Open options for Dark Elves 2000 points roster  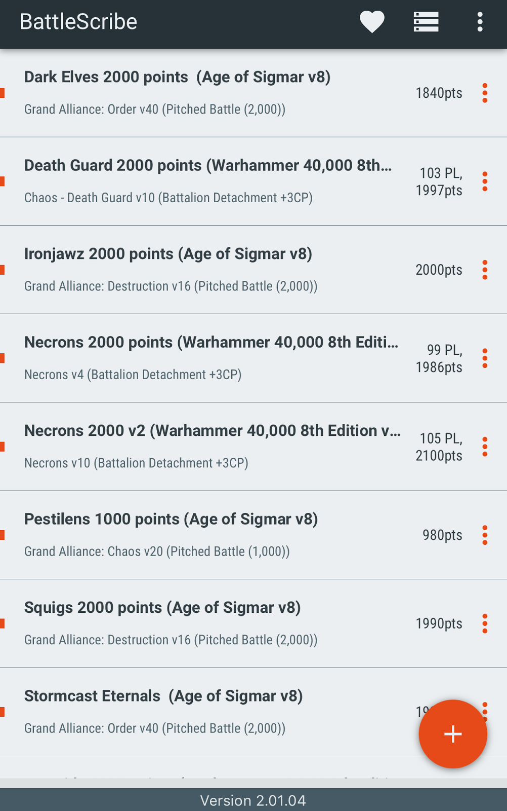pos(485,93)
